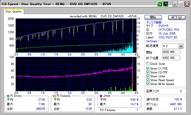Click the magenta Jitter legend square
The image size is (191, 115).
pos(101,96)
